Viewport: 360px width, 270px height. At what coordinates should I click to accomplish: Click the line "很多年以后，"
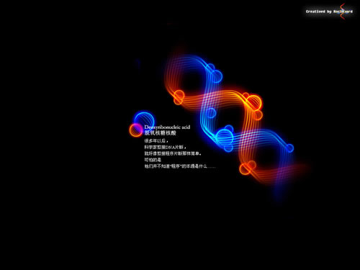[156, 141]
